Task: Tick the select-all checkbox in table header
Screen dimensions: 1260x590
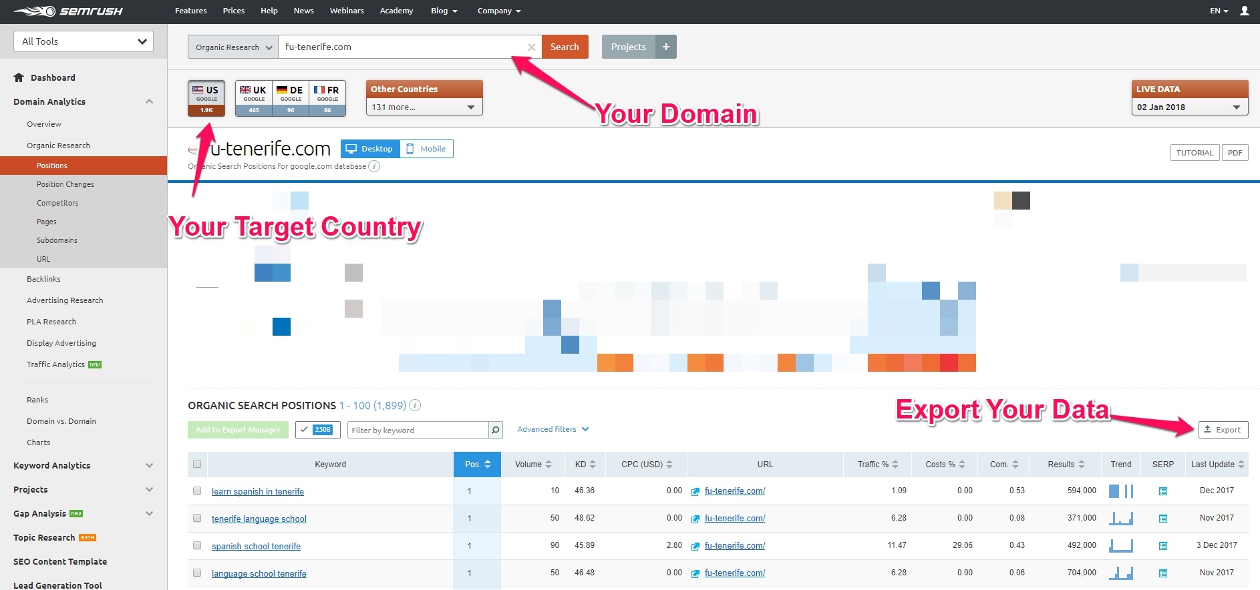Action: [x=197, y=464]
